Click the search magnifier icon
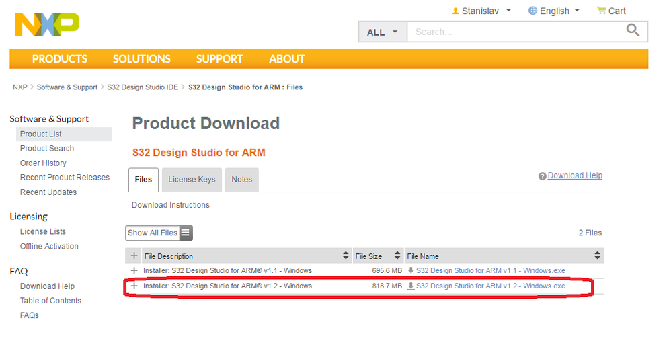 point(633,30)
